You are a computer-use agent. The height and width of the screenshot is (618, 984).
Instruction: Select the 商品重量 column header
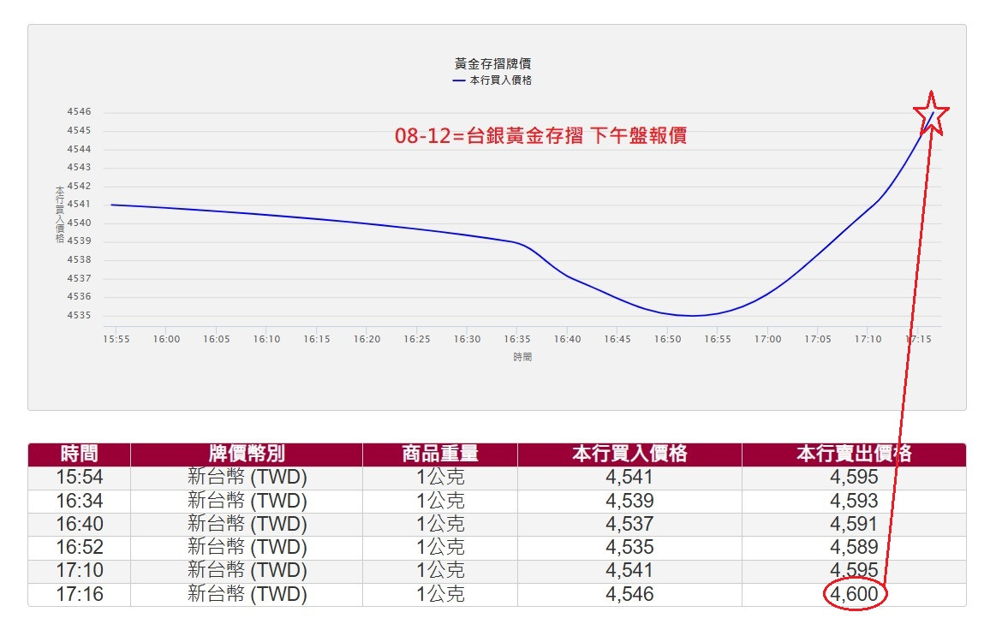pos(440,455)
